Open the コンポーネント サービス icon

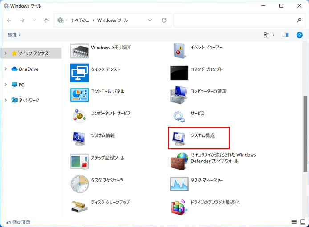point(79,116)
